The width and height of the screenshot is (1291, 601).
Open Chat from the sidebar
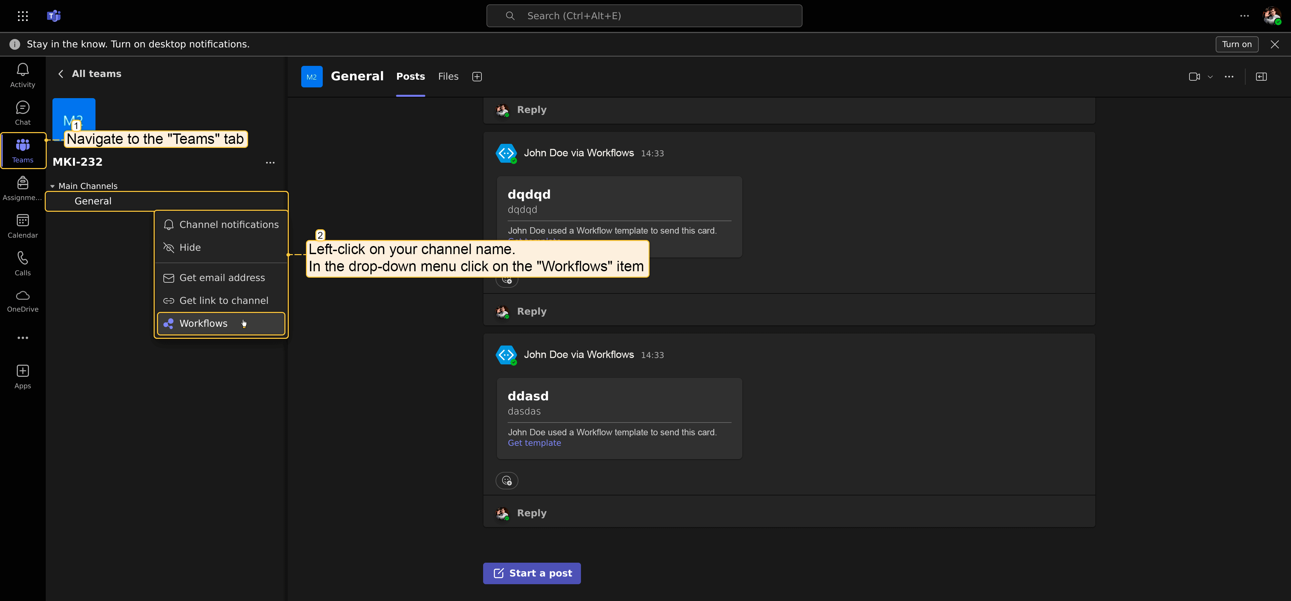(x=23, y=113)
